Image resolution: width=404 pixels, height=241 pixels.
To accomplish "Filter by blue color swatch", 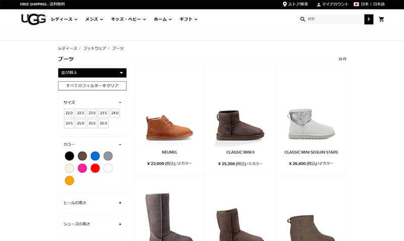I will (x=95, y=156).
